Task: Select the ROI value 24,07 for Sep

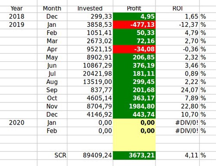Action: [178, 90]
